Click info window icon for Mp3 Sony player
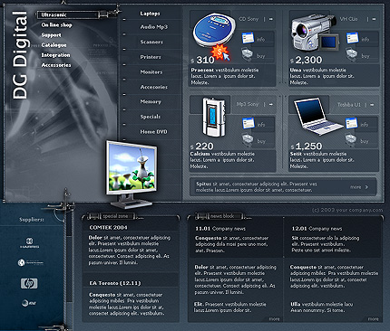The width and height of the screenshot is (390, 331). 249,123
